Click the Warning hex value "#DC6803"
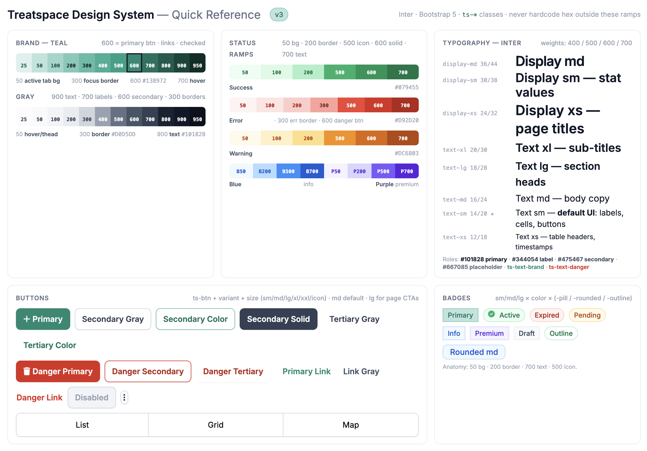This screenshot has width=647, height=451. coord(407,153)
